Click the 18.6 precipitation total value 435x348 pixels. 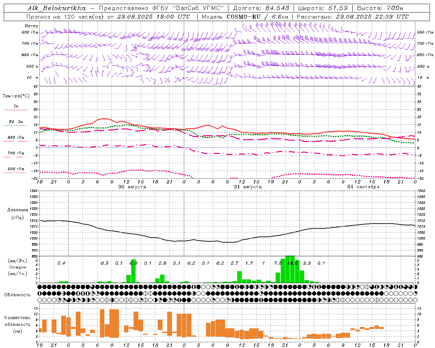292,263
